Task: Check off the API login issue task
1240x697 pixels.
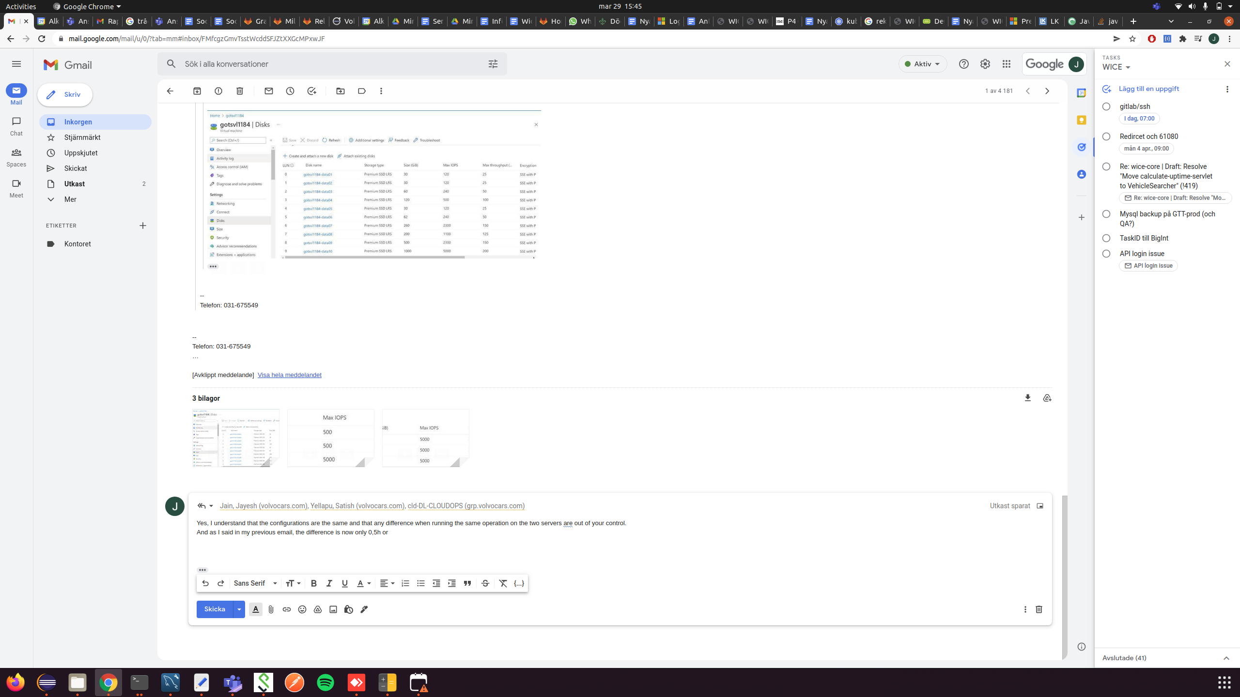Action: tap(1106, 254)
